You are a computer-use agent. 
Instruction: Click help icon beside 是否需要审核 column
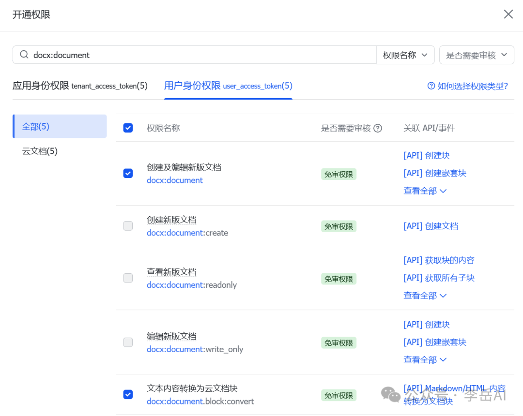coord(378,128)
